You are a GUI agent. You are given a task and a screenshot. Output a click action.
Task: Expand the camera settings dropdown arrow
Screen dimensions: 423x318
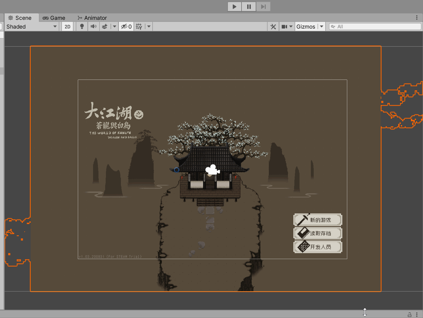coord(291,26)
